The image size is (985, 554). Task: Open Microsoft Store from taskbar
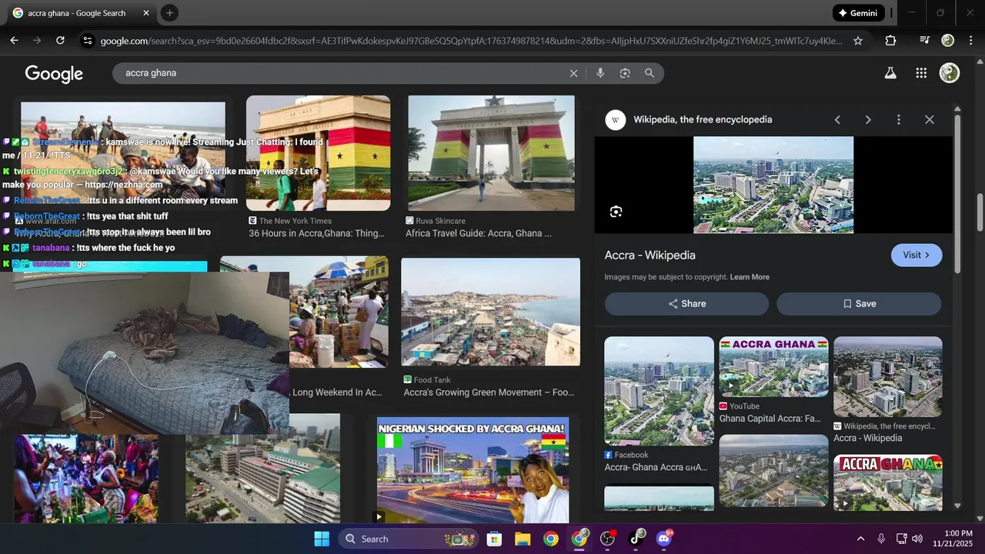pos(494,539)
